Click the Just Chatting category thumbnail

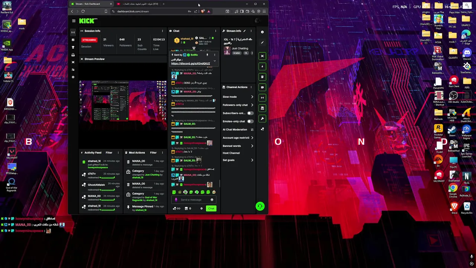227,51
